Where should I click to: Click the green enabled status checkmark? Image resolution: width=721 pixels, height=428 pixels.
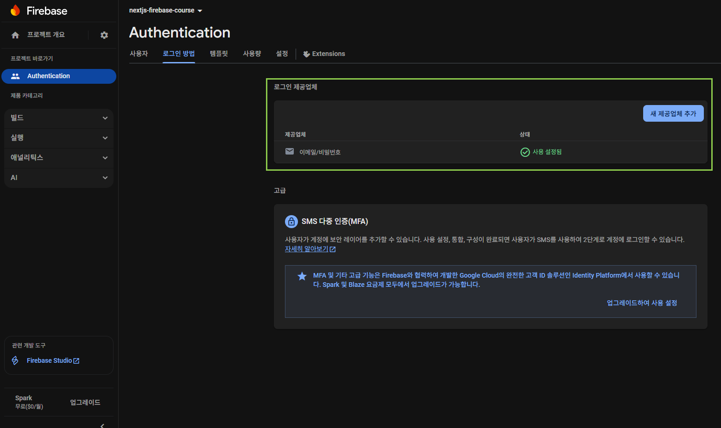click(x=525, y=152)
